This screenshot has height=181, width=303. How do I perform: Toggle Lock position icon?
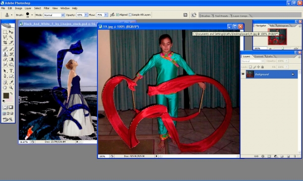coord(259,67)
